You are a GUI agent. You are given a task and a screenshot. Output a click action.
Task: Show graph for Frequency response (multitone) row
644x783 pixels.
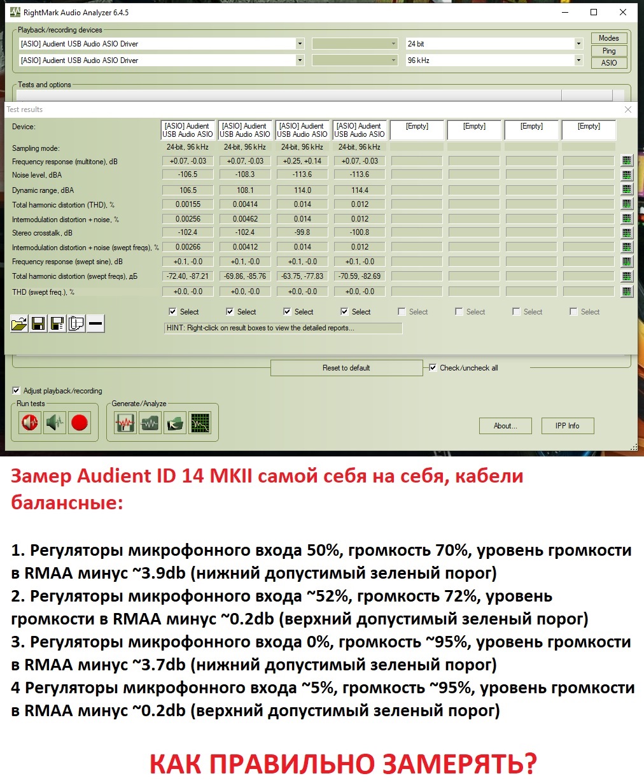tap(627, 161)
